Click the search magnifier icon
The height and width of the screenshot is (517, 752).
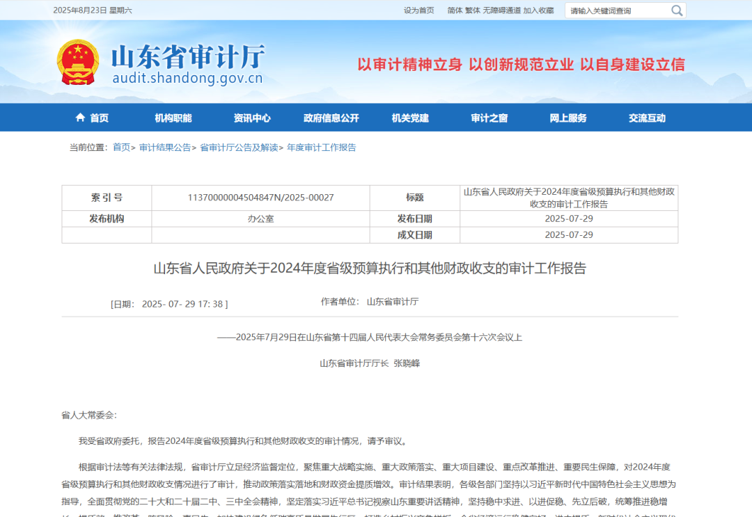[x=676, y=10]
